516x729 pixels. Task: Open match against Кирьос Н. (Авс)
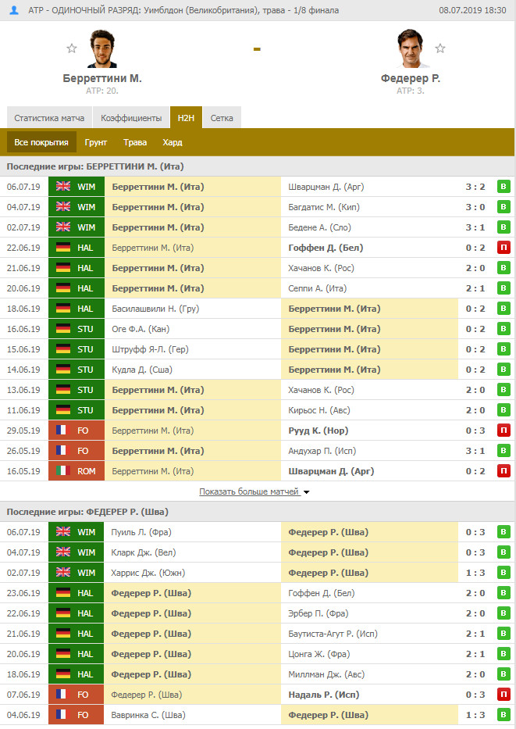tap(319, 410)
